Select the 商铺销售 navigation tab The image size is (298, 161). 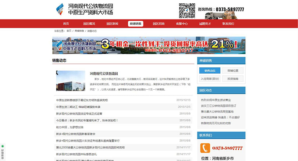pyautogui.click(x=135, y=24)
